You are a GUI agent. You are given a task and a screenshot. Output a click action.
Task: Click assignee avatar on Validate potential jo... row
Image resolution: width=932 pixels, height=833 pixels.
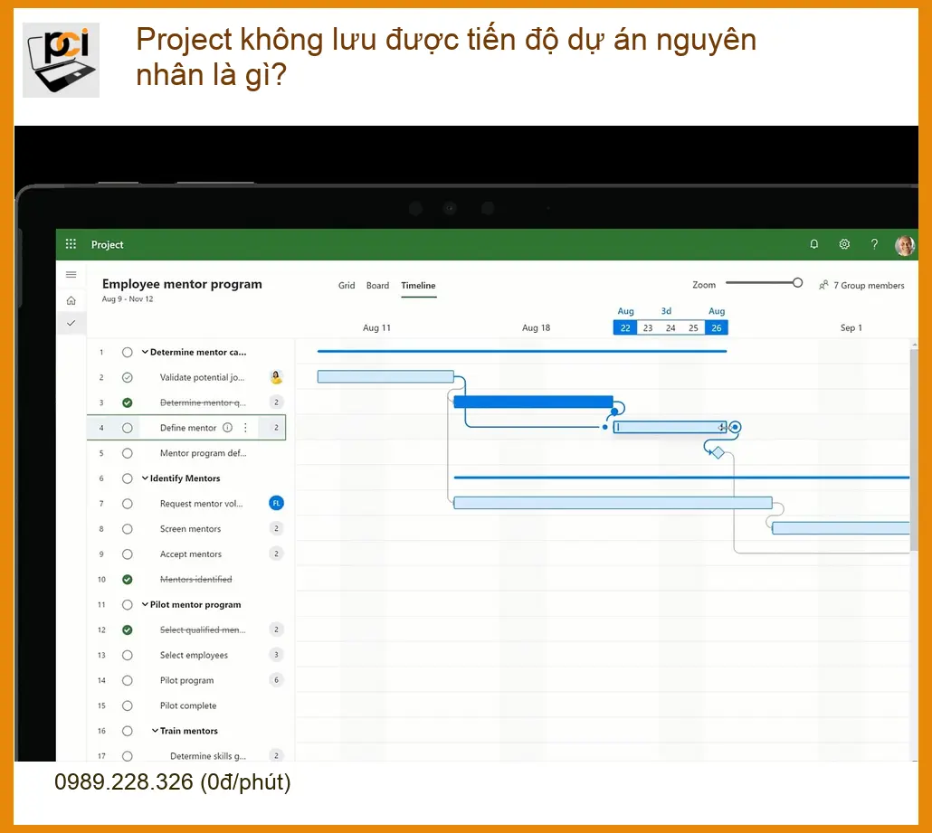click(276, 376)
